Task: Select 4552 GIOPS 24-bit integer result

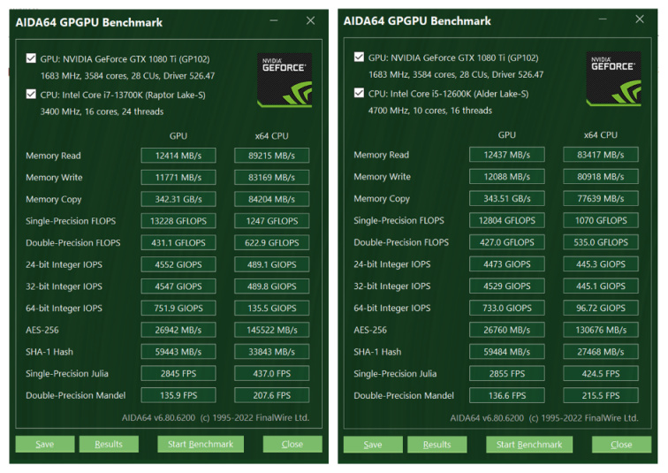Action: pyautogui.click(x=178, y=264)
